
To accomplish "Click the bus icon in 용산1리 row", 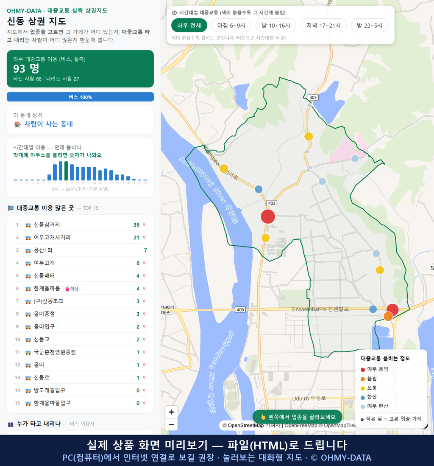I will click(28, 250).
